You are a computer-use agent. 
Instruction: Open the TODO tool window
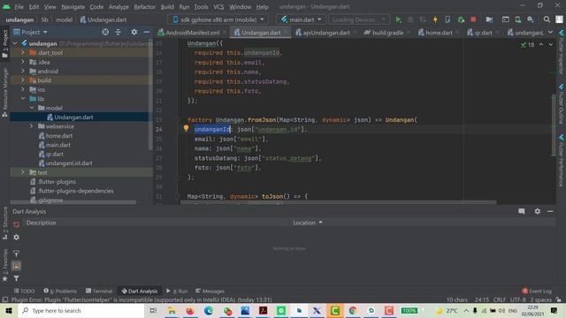[x=24, y=291]
